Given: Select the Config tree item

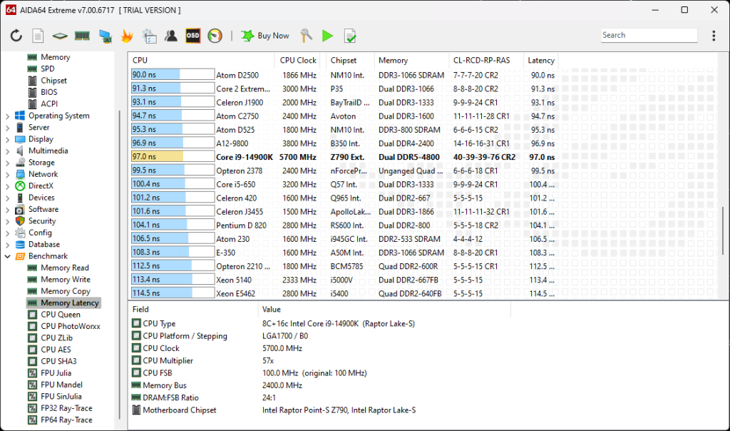Looking at the screenshot, I should pos(40,233).
